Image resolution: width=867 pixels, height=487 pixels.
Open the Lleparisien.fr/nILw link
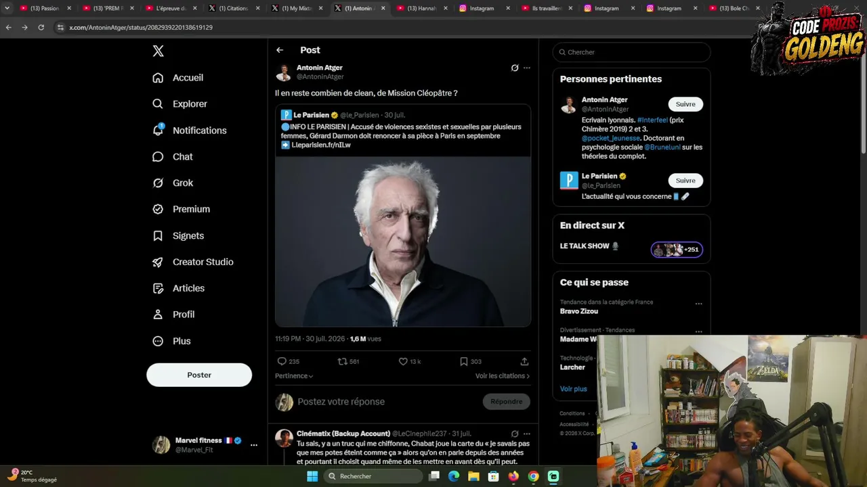(321, 145)
